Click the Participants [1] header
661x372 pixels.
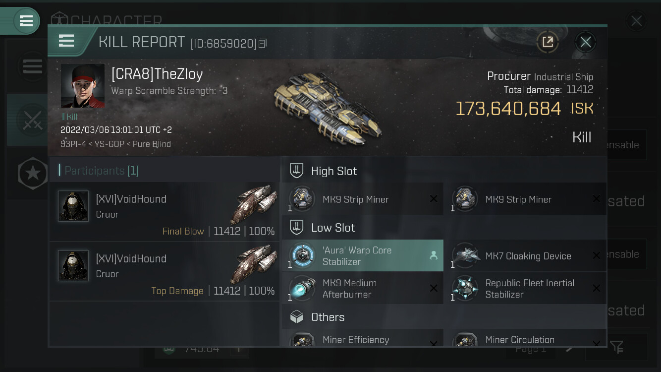(101, 171)
